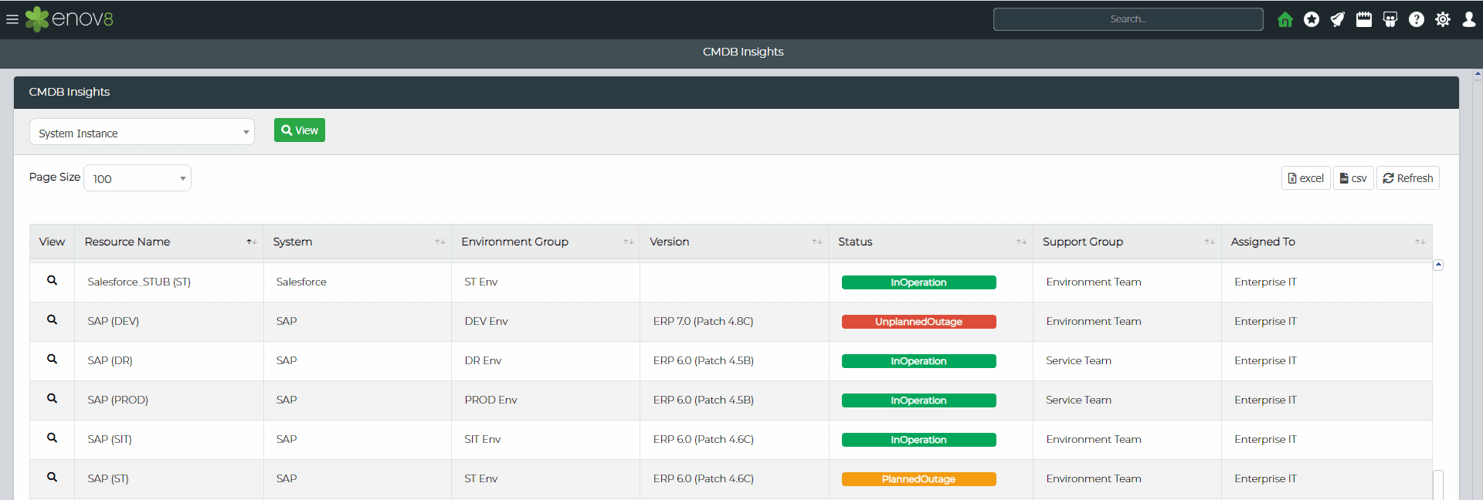Click the green View button
The width and height of the screenshot is (1483, 500).
pos(300,130)
